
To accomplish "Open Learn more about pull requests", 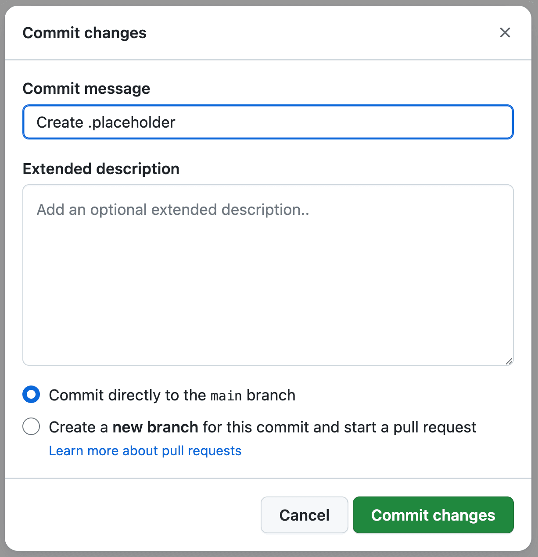I will 145,450.
